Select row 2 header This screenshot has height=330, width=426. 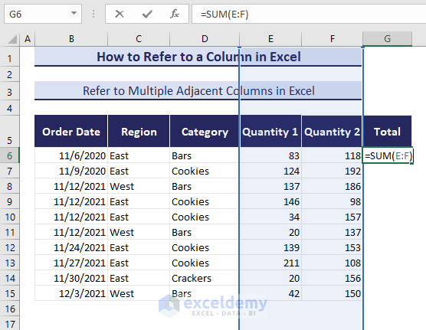(x=10, y=74)
